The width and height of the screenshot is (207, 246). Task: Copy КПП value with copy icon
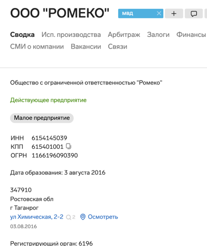(69, 146)
